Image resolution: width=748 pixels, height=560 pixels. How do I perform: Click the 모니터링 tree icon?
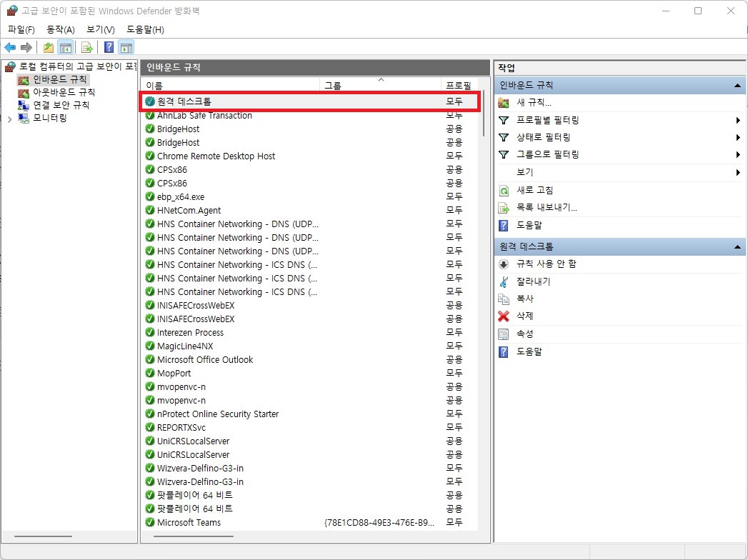pos(24,118)
